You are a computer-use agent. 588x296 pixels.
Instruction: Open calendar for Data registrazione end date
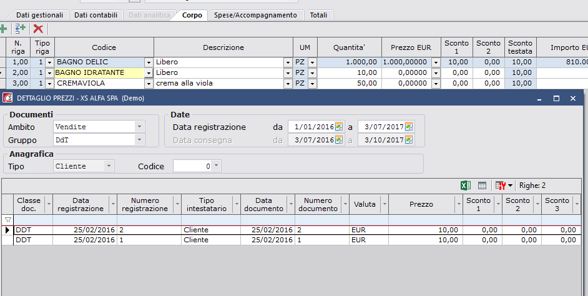pos(409,127)
